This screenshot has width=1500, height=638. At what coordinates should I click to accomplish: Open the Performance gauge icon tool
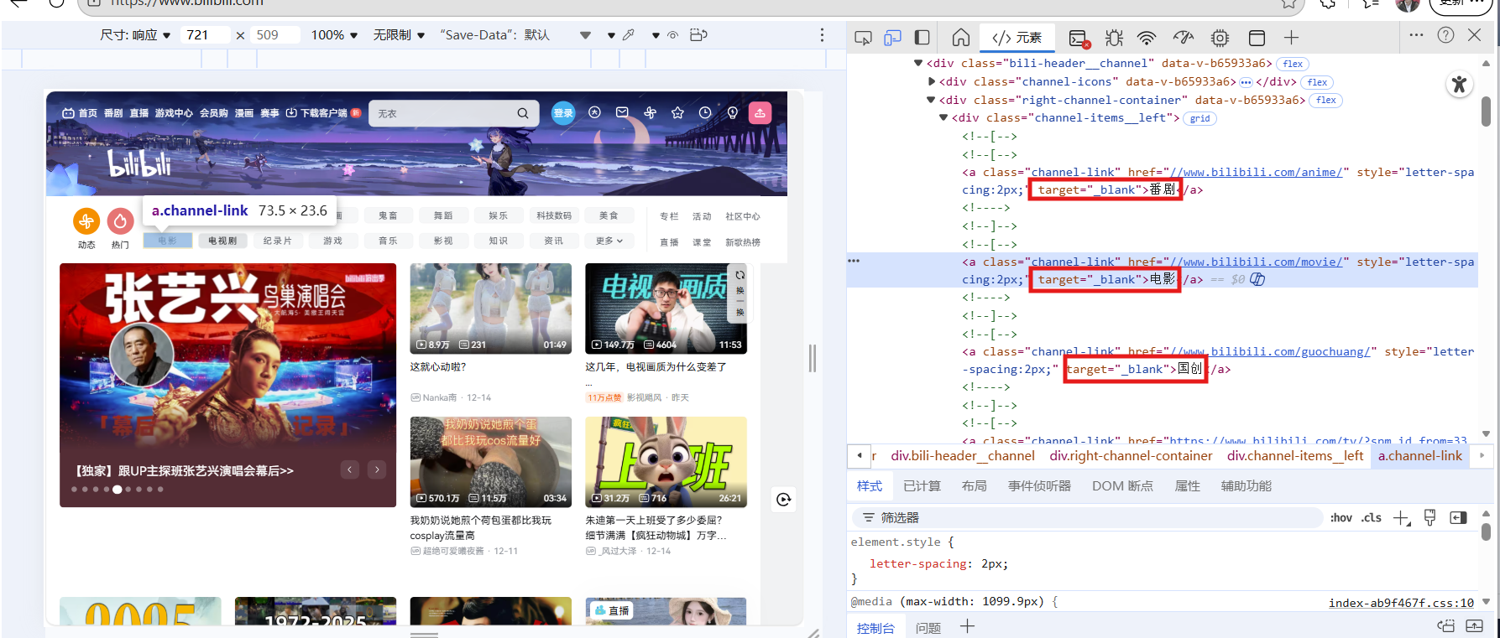coord(1183,38)
